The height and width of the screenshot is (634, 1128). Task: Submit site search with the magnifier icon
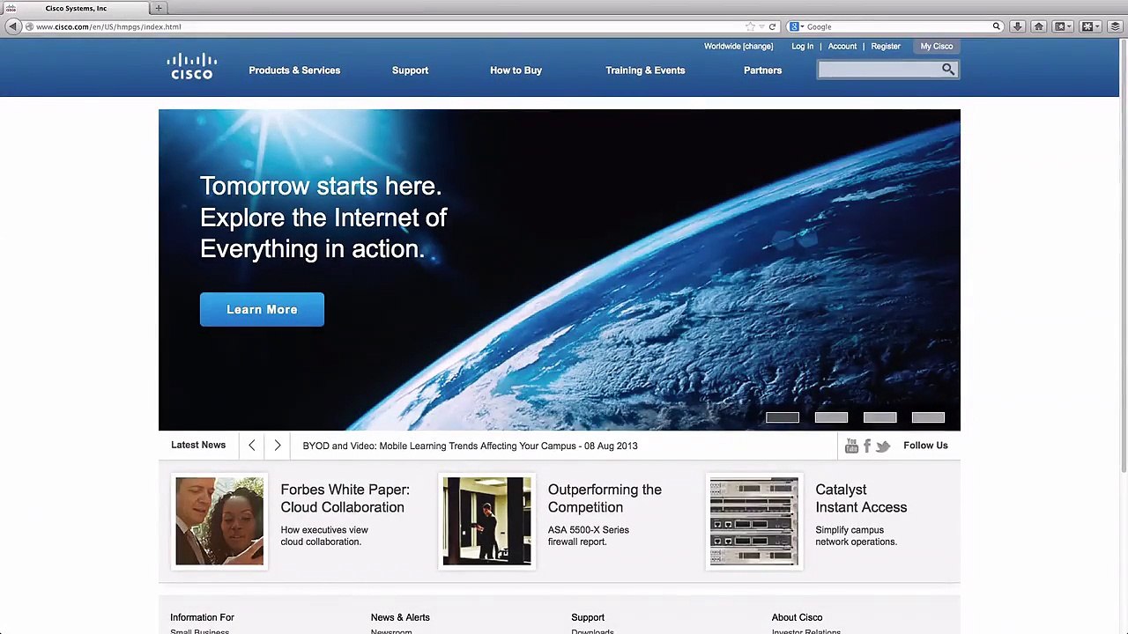tap(948, 70)
